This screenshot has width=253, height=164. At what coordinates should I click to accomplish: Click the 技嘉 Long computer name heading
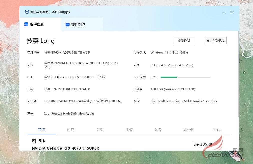tap(41, 41)
